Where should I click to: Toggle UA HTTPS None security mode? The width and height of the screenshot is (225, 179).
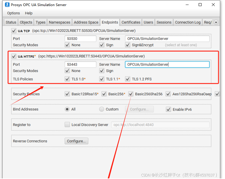67,71
